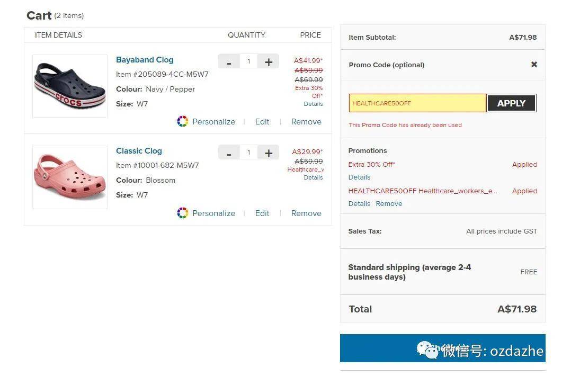Remove Bayaband Clog from cart
562x376 pixels.
pyautogui.click(x=306, y=122)
